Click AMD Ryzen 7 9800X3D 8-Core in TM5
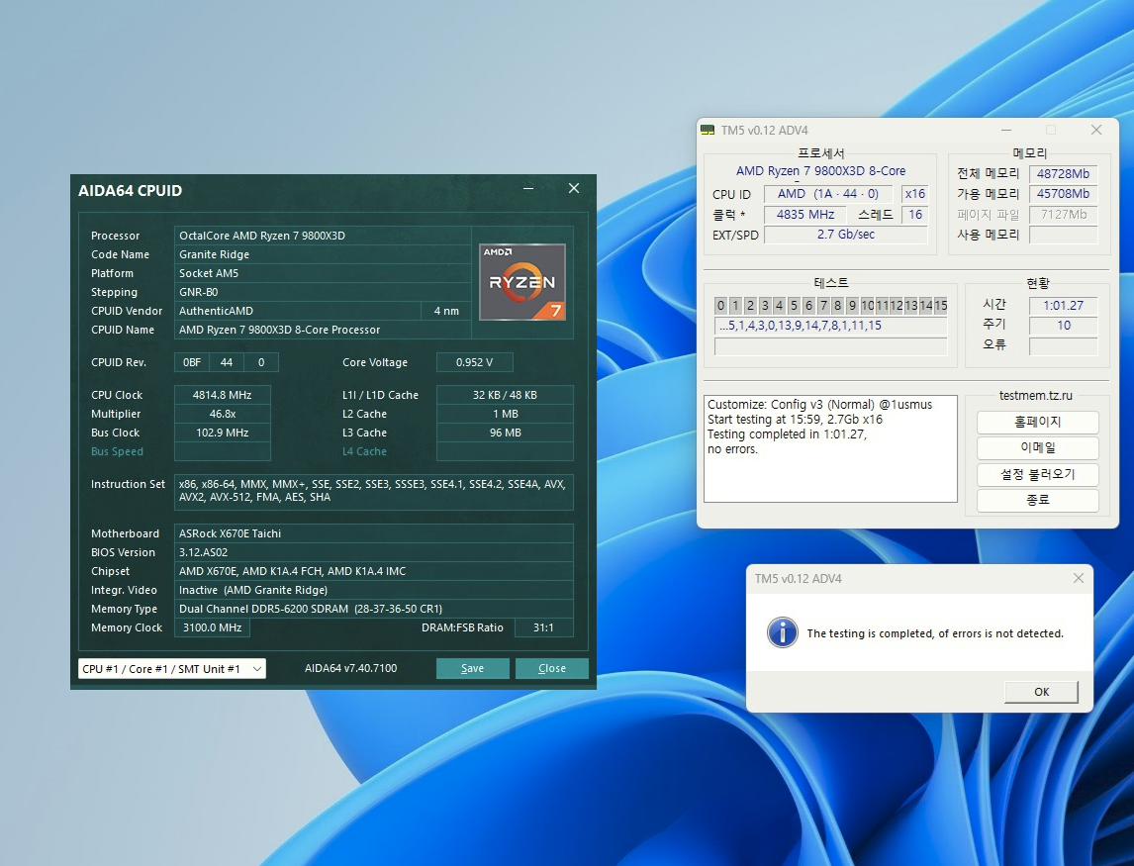 (x=821, y=171)
